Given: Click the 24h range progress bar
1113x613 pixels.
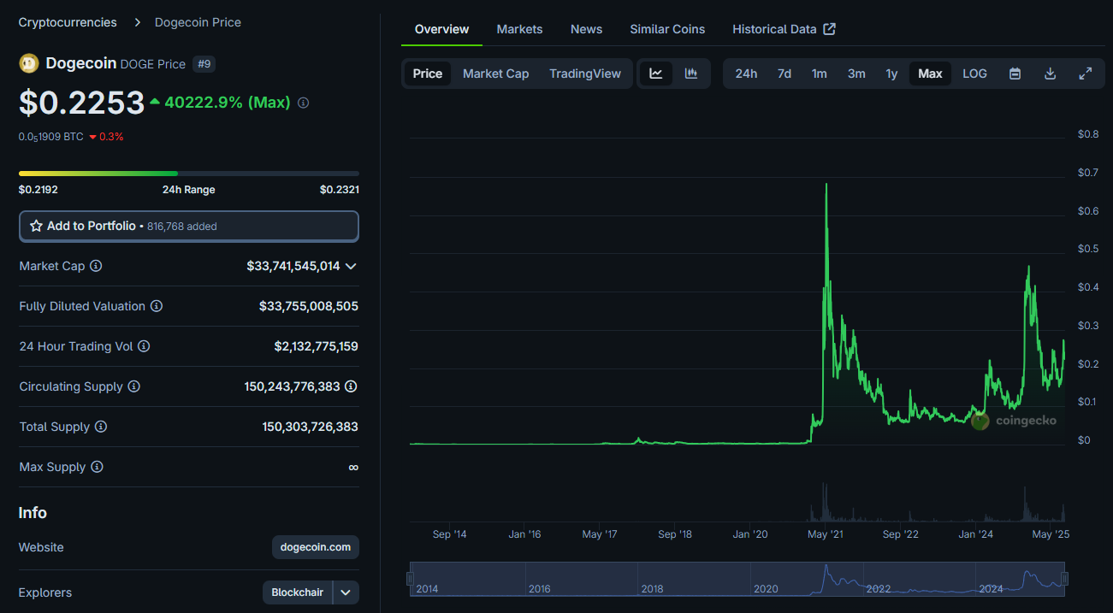Looking at the screenshot, I should pyautogui.click(x=189, y=174).
